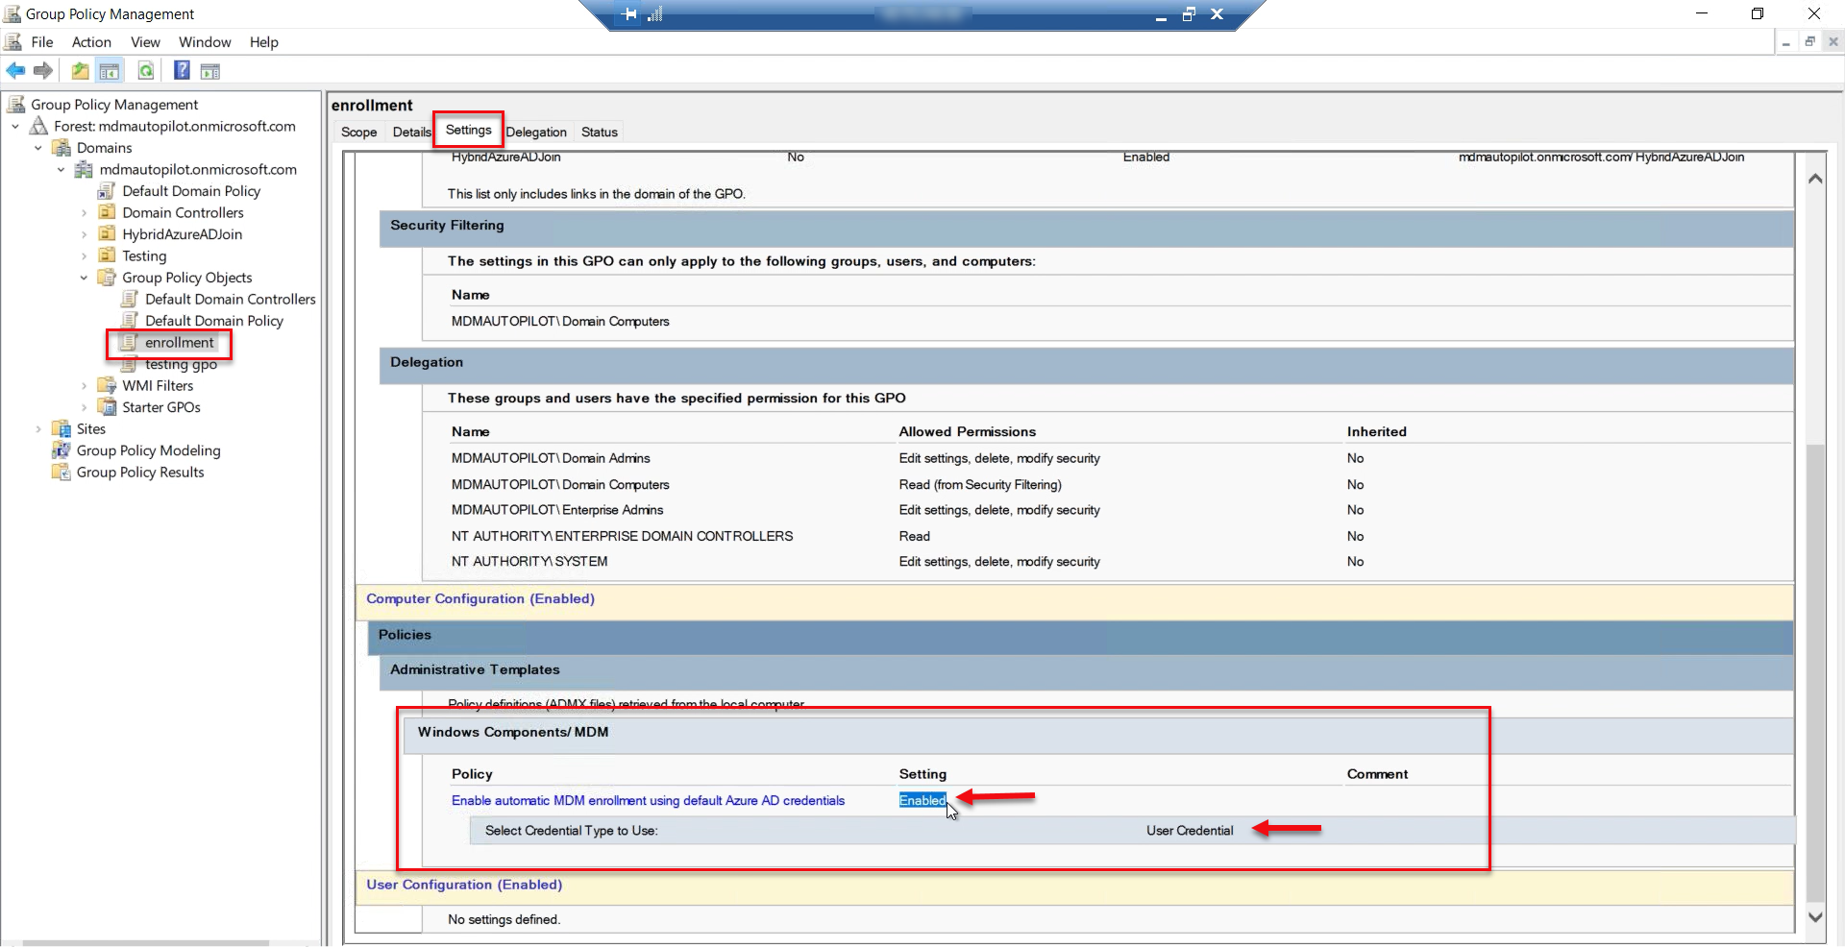Image resolution: width=1845 pixels, height=947 pixels.
Task: Switch to the Scope tab
Action: (358, 132)
